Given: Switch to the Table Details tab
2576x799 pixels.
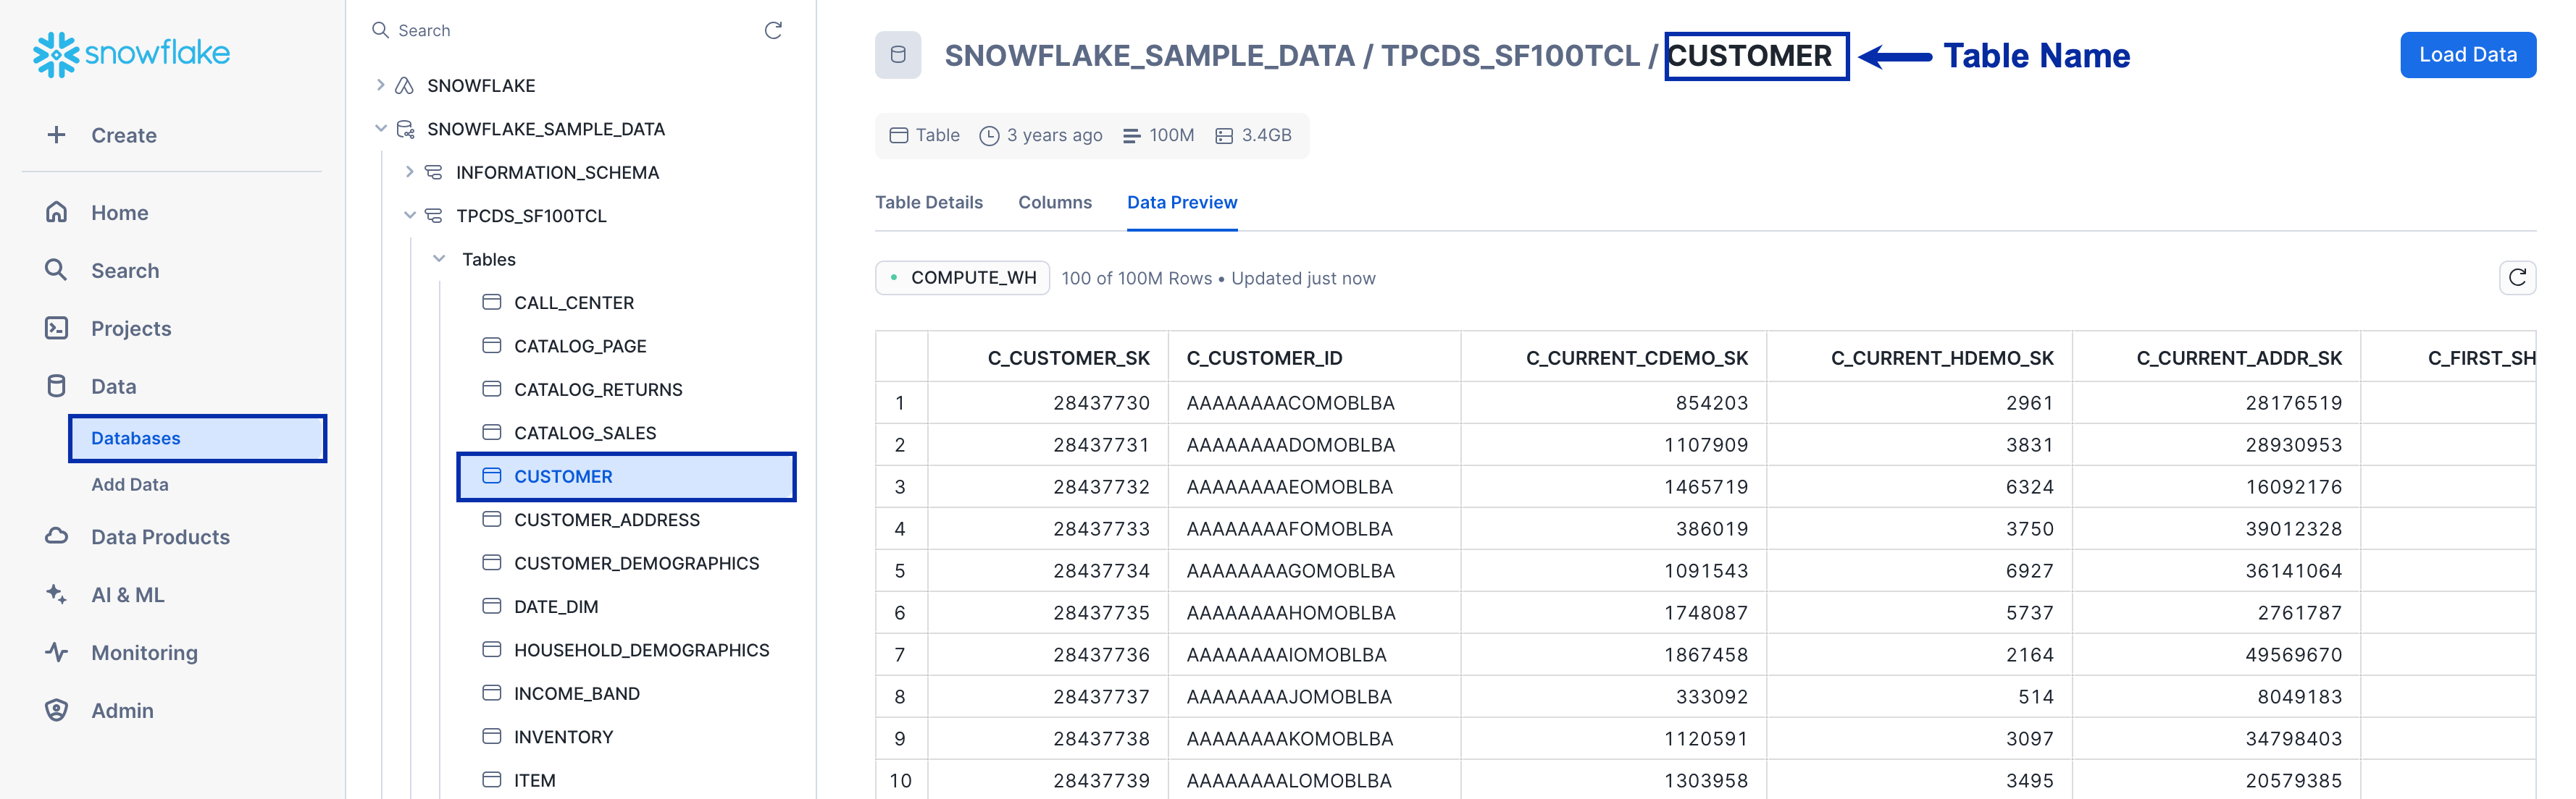Looking at the screenshot, I should pos(928,203).
